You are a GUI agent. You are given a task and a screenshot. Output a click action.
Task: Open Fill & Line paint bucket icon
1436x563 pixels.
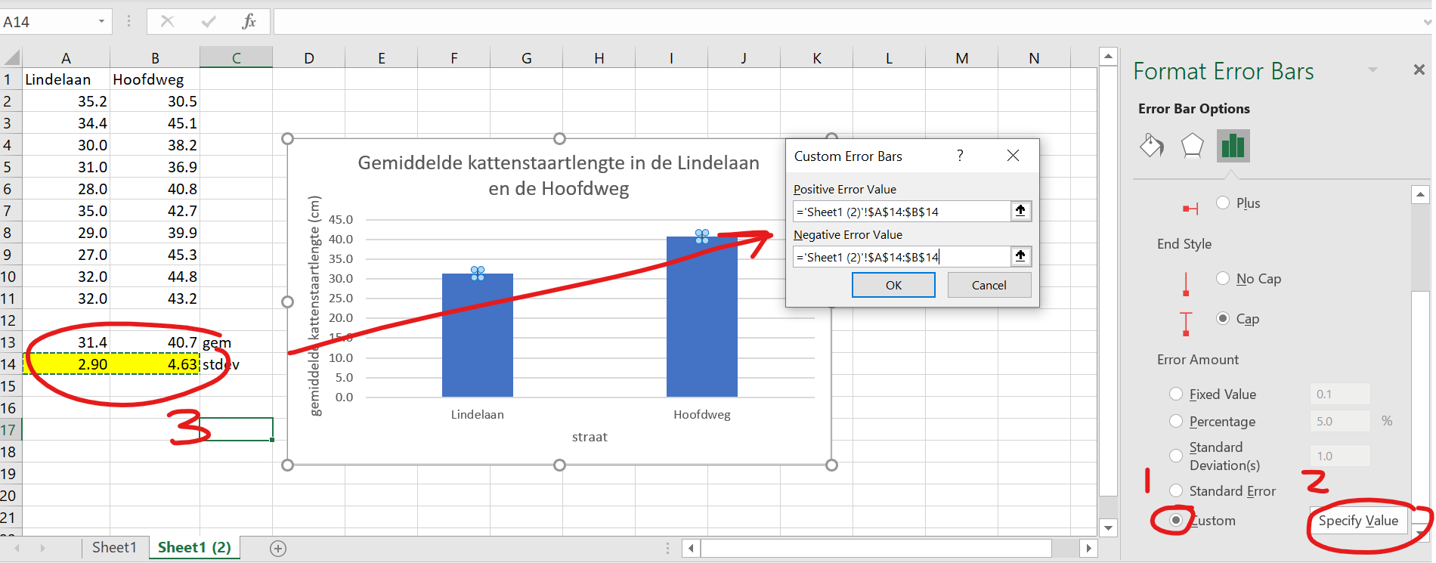tap(1152, 145)
